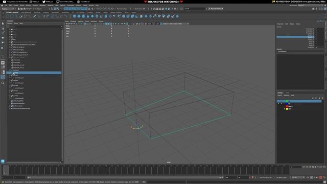Click the green layer color swatch
Screen dimensions: 327x184
pos(287,101)
